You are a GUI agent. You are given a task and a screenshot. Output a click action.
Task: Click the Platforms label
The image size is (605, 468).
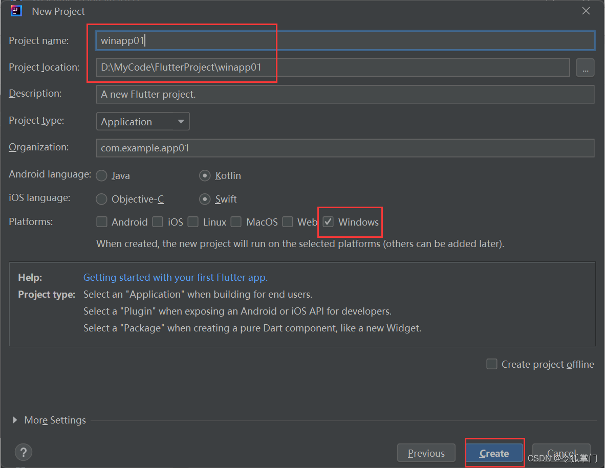(31, 222)
